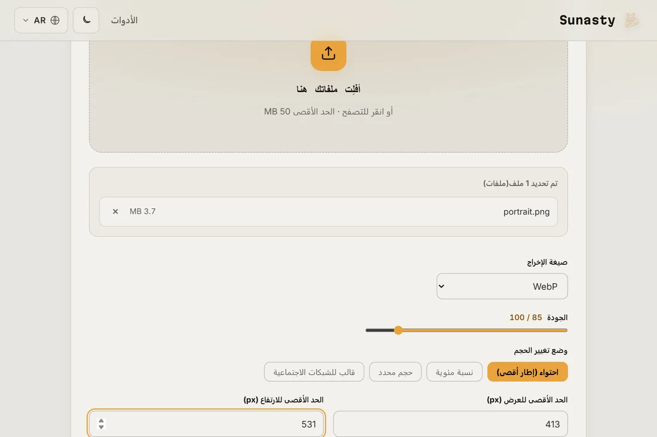
Task: Toggle dark mode with the moon icon
Action: [86, 20]
